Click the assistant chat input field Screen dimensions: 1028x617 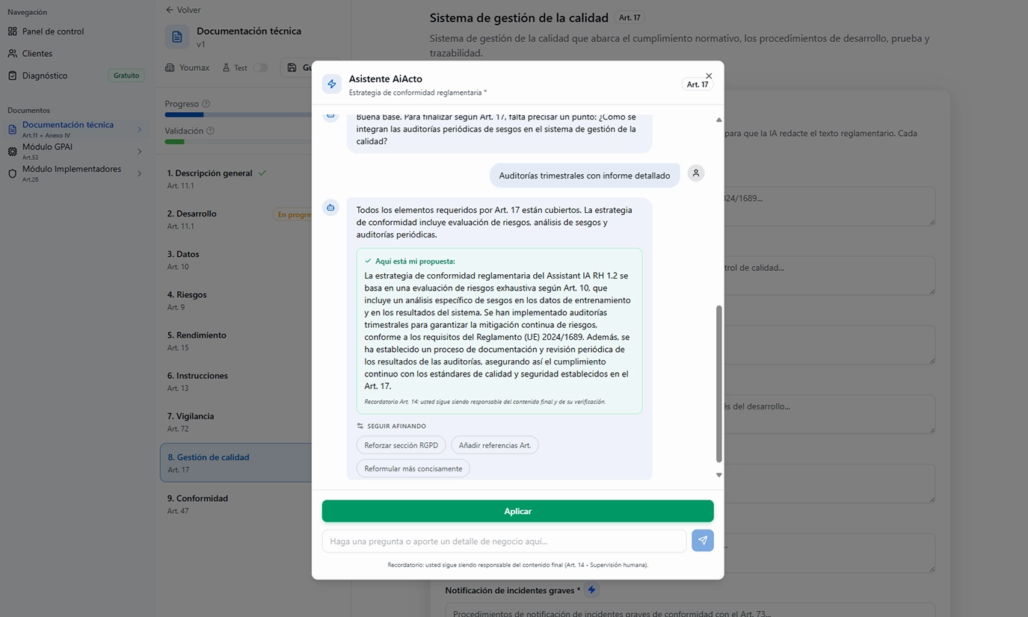pos(502,540)
